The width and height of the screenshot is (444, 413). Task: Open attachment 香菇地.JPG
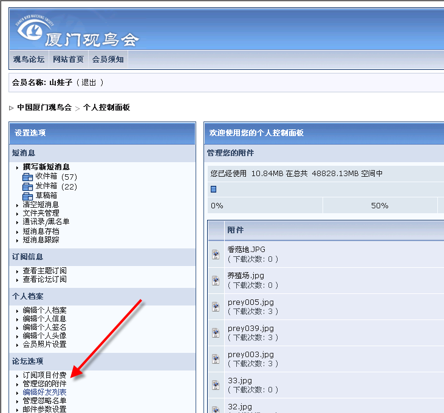coord(247,250)
